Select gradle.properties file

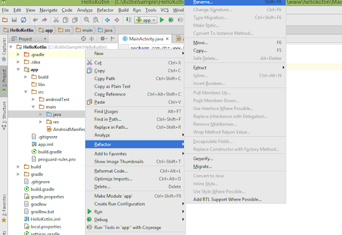48,197
